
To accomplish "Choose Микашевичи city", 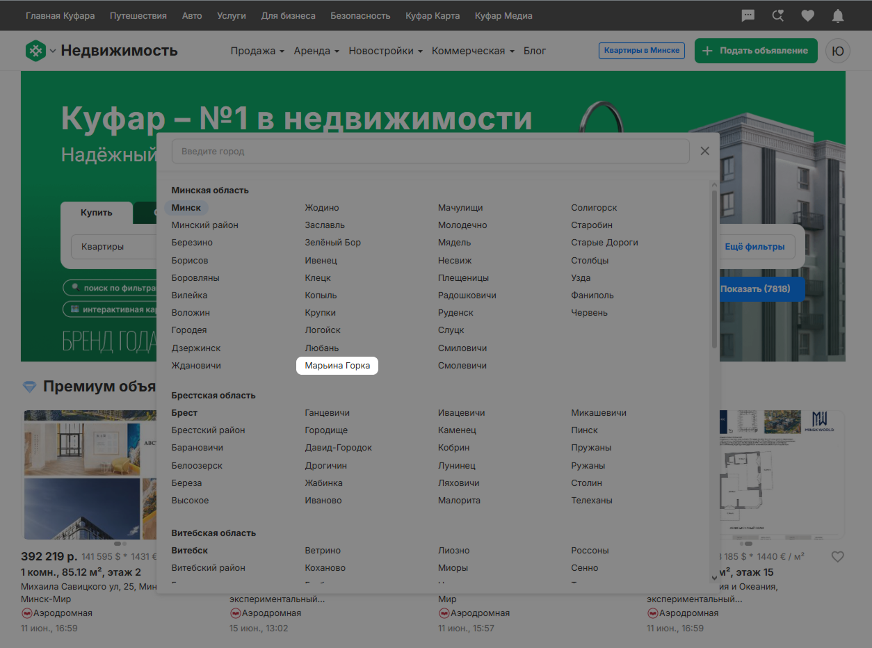I will tap(599, 413).
